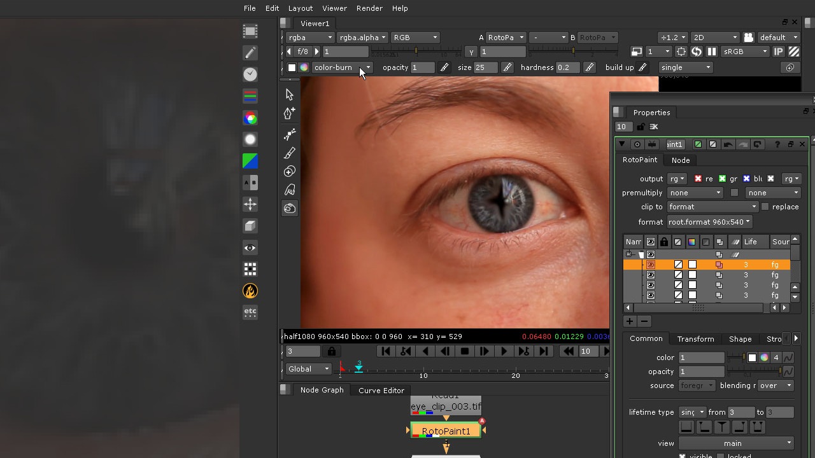Toggle the red output channel checkbox
Image resolution: width=815 pixels, height=458 pixels.
(698, 179)
